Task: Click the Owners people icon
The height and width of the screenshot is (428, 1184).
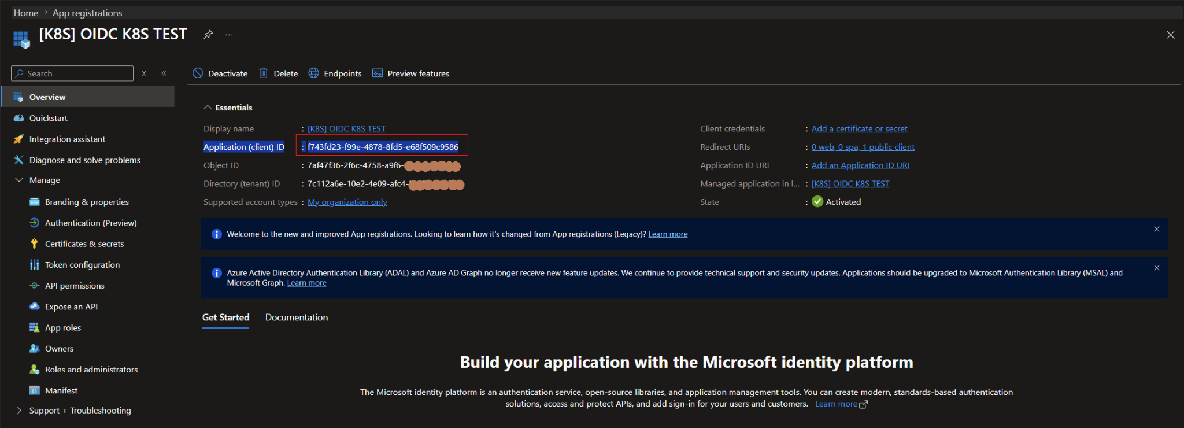Action: coord(35,348)
